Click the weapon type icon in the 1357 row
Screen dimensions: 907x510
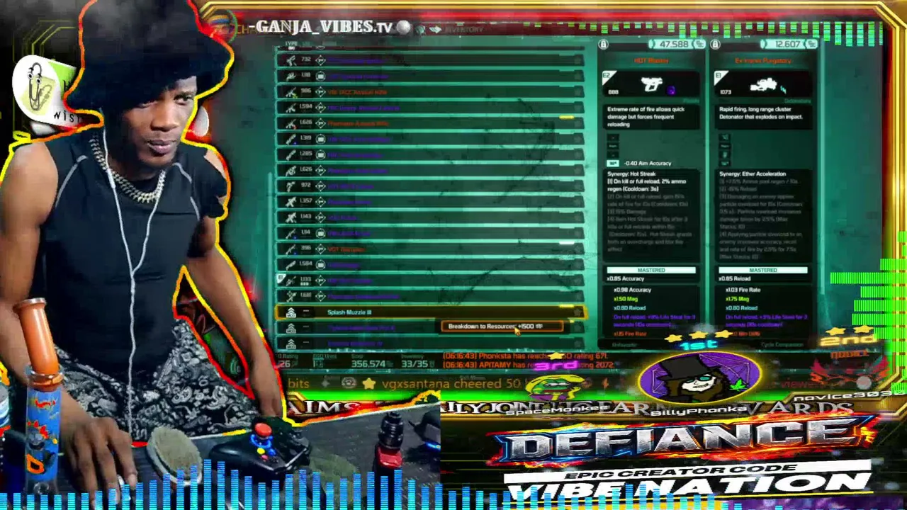click(x=291, y=202)
